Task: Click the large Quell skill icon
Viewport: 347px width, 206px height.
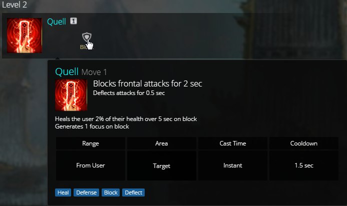Action: (x=25, y=35)
